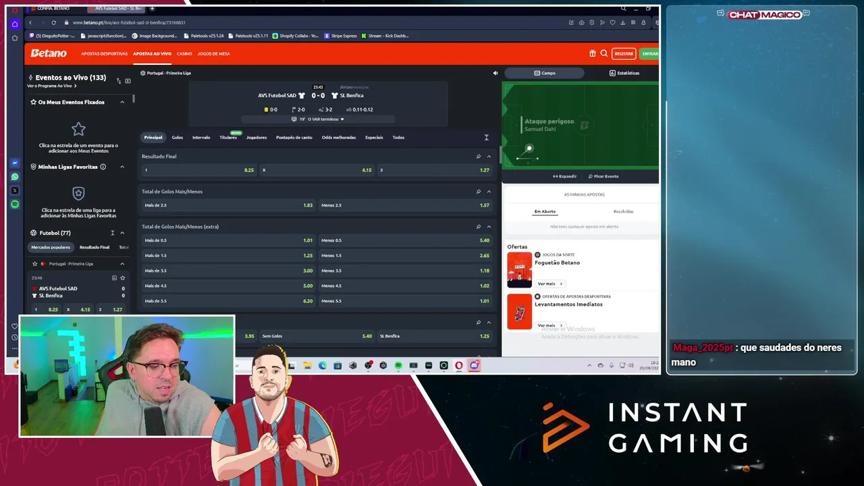Select draw X odds 4.15 in Resultado Final
The width and height of the screenshot is (864, 486).
pos(317,170)
